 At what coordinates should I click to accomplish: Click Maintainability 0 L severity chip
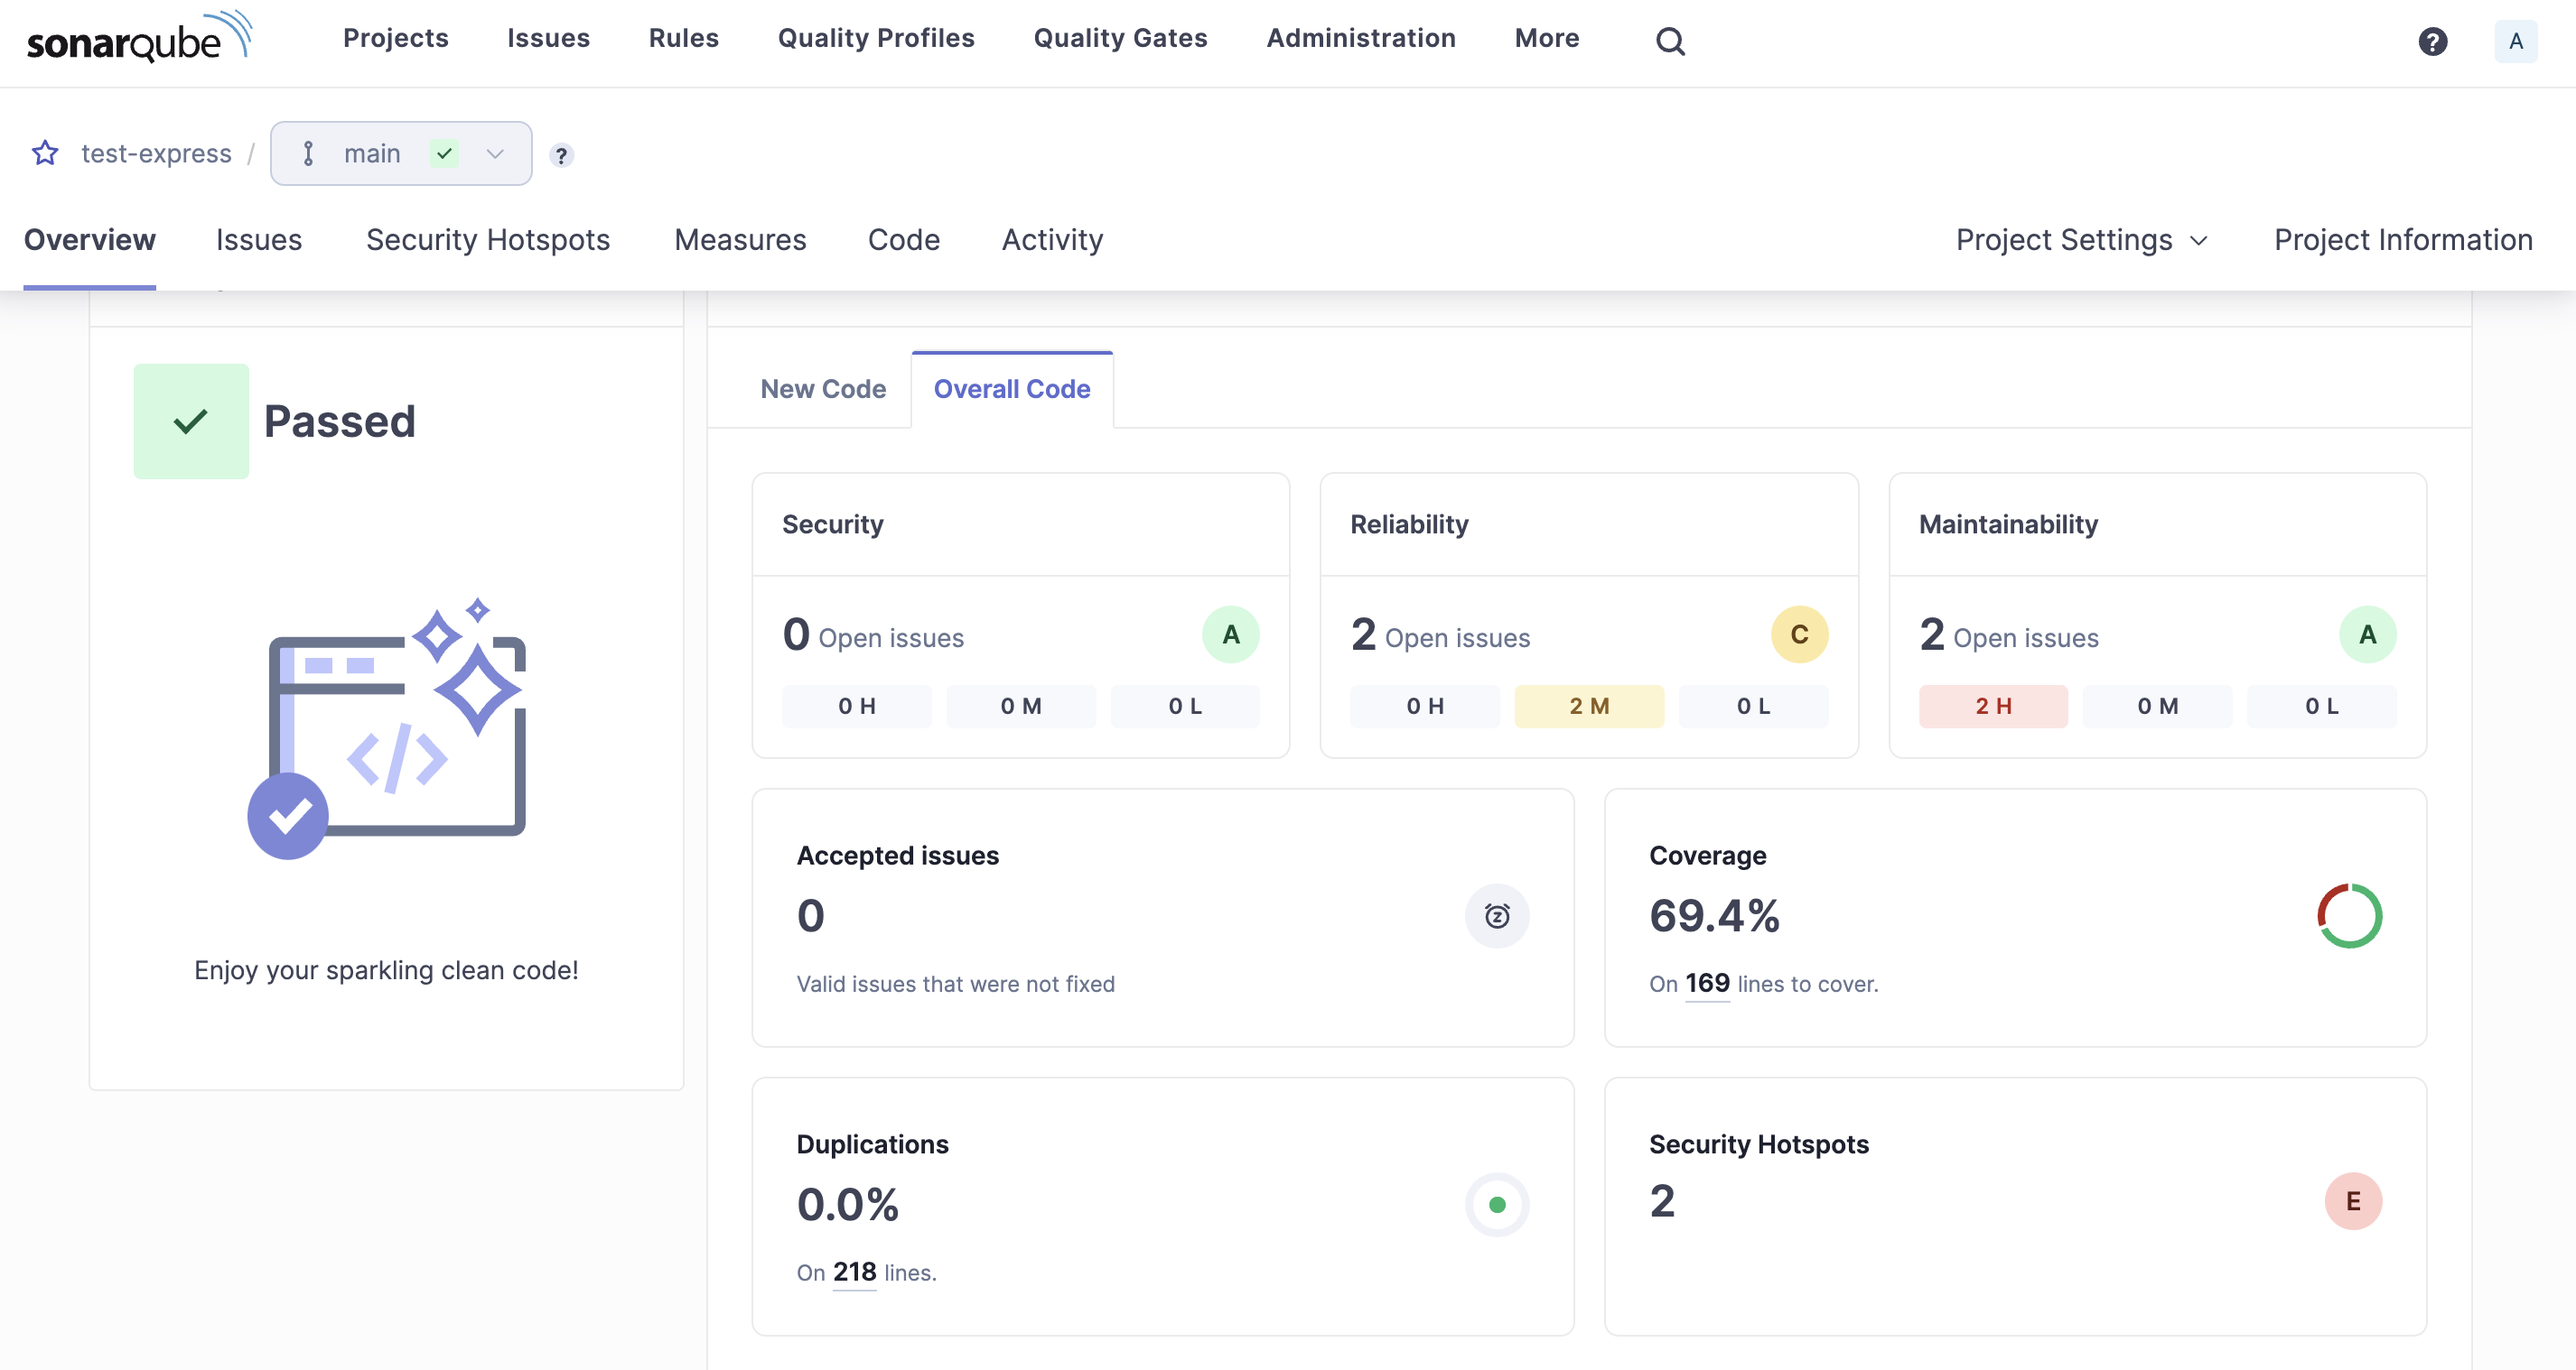coord(2321,707)
